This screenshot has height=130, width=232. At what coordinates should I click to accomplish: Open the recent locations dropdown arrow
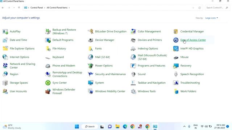(x=14, y=8)
